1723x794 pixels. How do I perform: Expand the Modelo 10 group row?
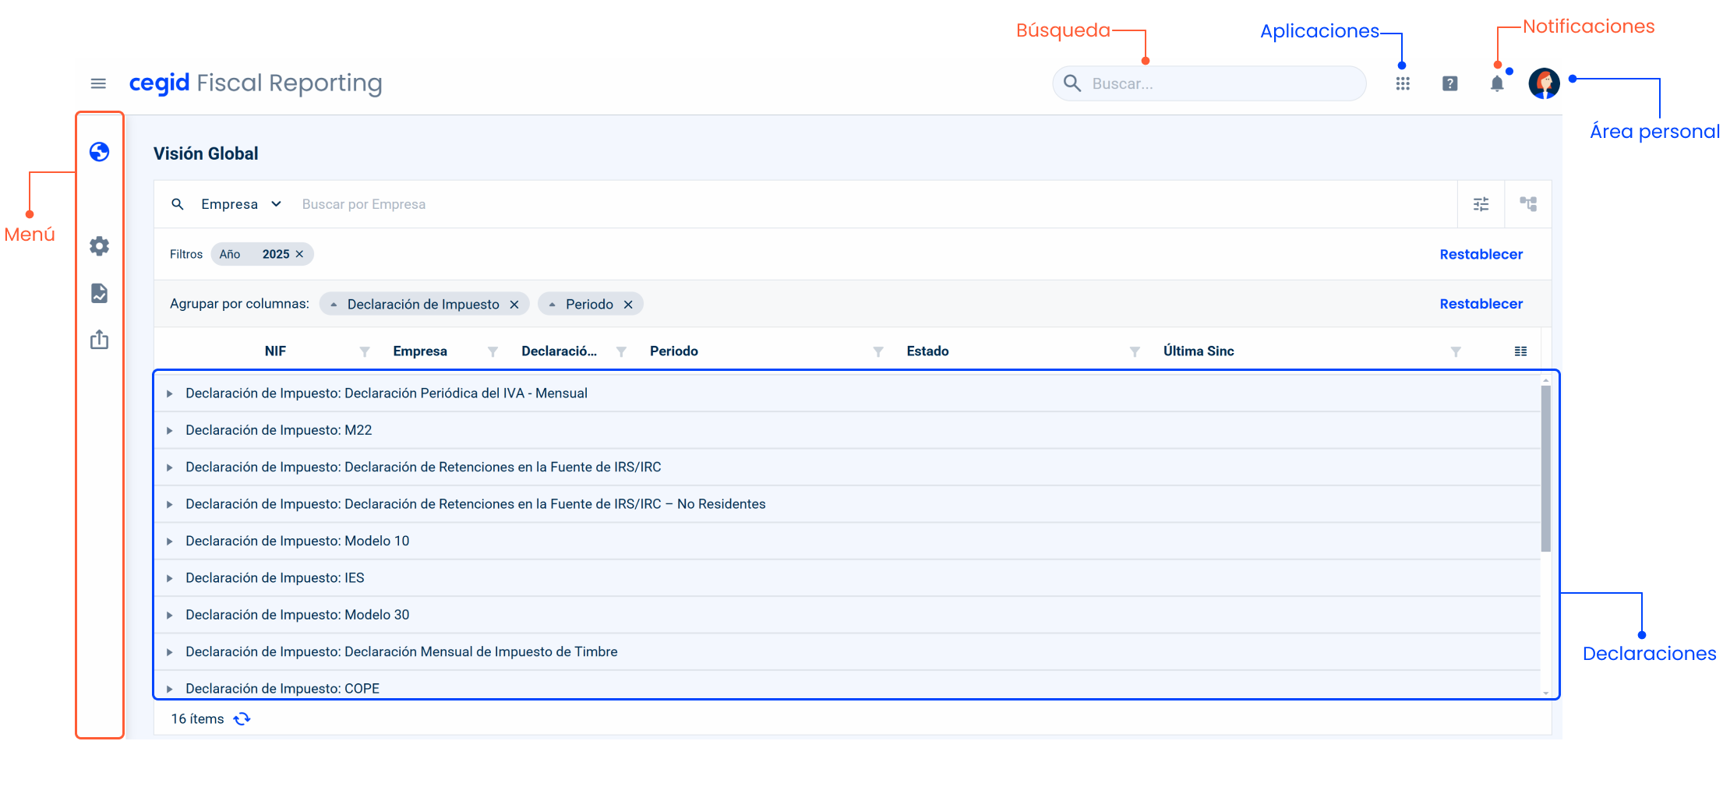click(x=169, y=542)
